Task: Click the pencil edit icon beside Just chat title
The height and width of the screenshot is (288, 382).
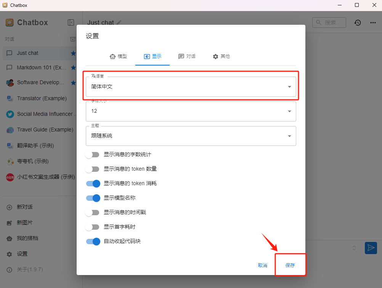Action: pos(119,22)
